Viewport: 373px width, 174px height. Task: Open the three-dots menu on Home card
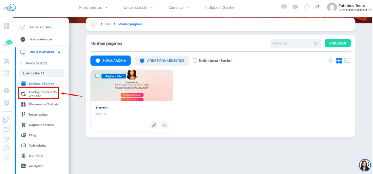pyautogui.click(x=164, y=125)
